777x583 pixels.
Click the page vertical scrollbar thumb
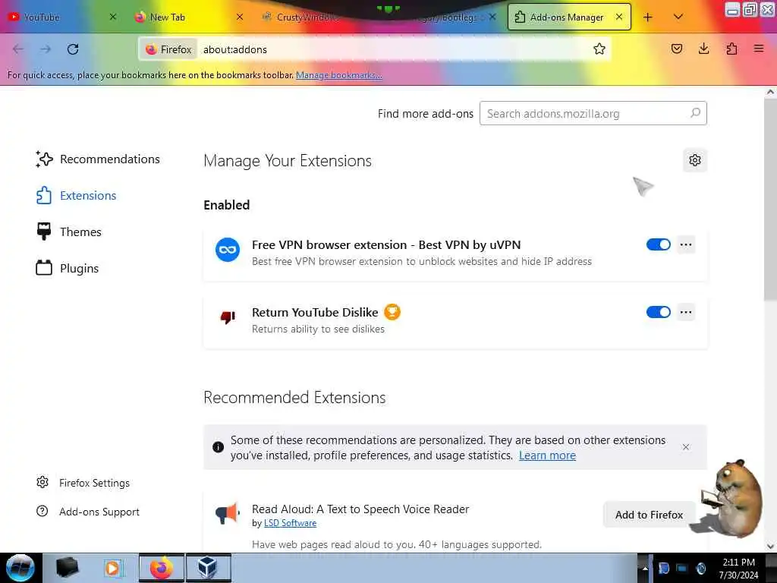770,198
